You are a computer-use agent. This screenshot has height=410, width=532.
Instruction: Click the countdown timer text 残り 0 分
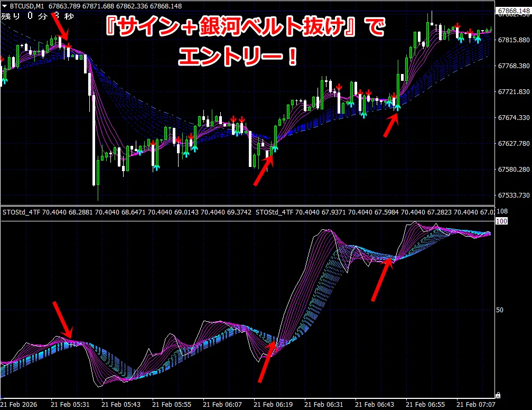click(24, 16)
